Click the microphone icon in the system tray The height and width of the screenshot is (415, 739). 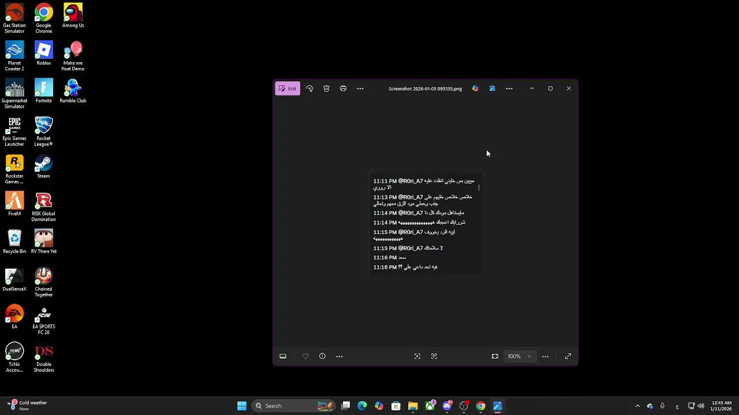(662, 406)
